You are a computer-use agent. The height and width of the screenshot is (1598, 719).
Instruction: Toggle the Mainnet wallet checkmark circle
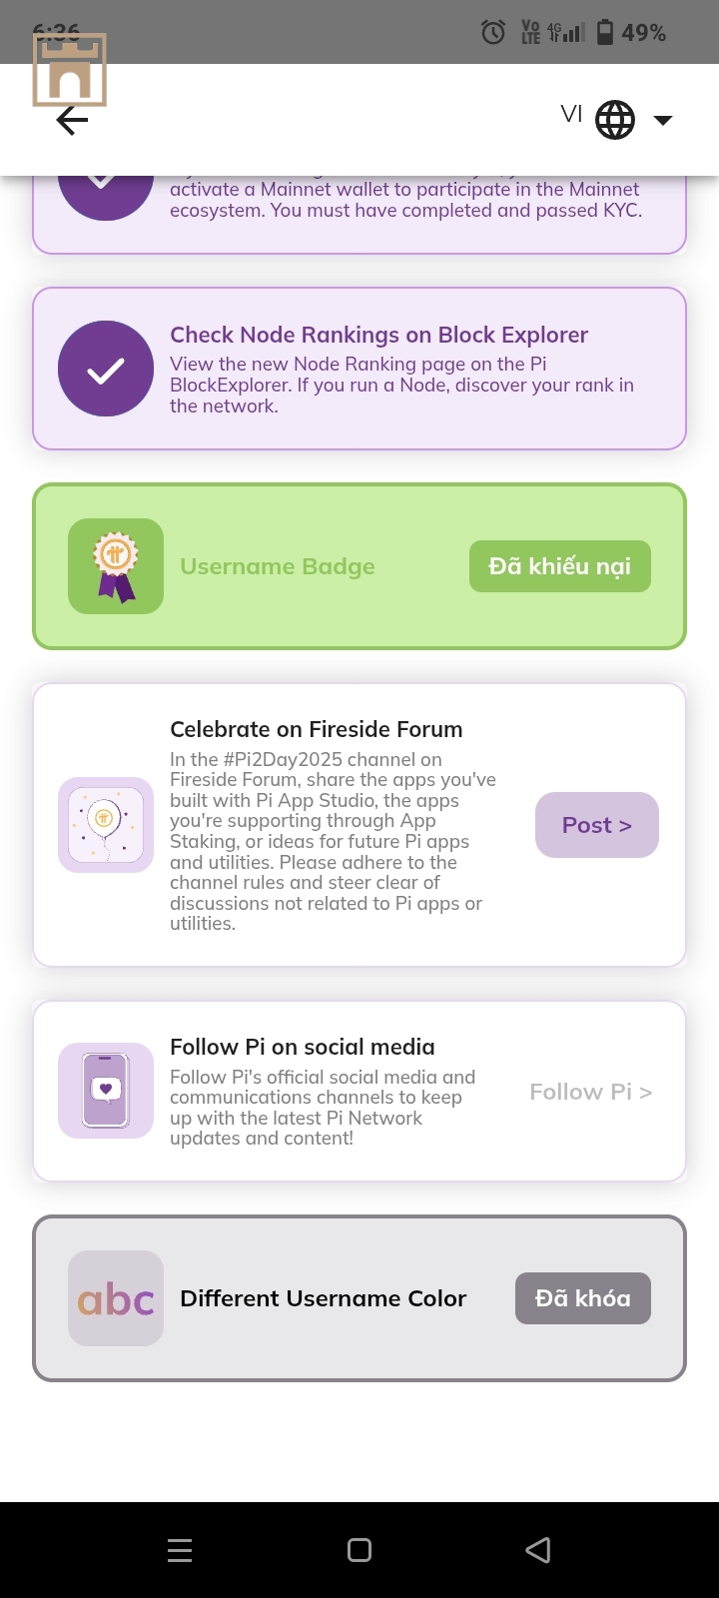click(106, 197)
